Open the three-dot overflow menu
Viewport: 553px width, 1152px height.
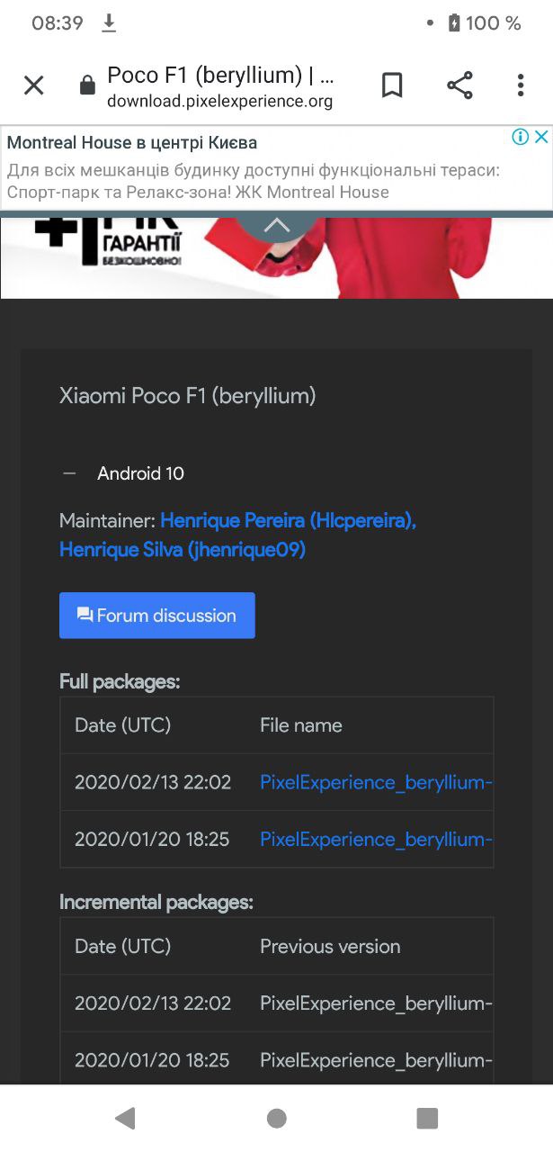pyautogui.click(x=521, y=85)
